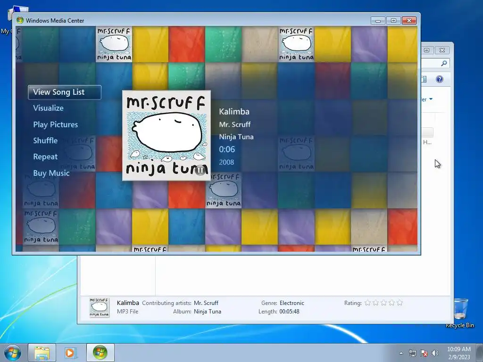Open the Windows Start menu
The width and height of the screenshot is (483, 362).
pos(13,353)
